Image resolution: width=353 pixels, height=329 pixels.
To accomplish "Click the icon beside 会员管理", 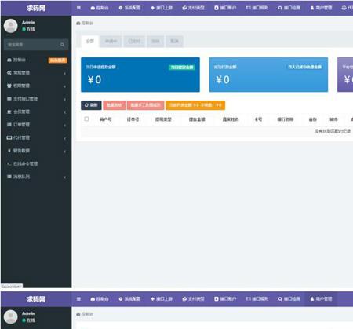I will pos(9,111).
